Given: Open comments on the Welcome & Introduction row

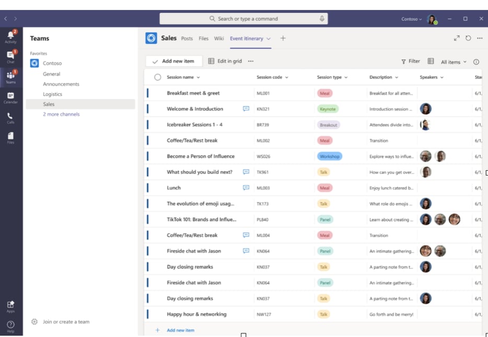Looking at the screenshot, I should point(246,109).
